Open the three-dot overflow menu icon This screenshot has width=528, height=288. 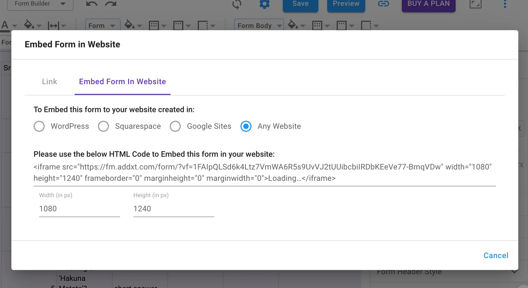(x=505, y=4)
